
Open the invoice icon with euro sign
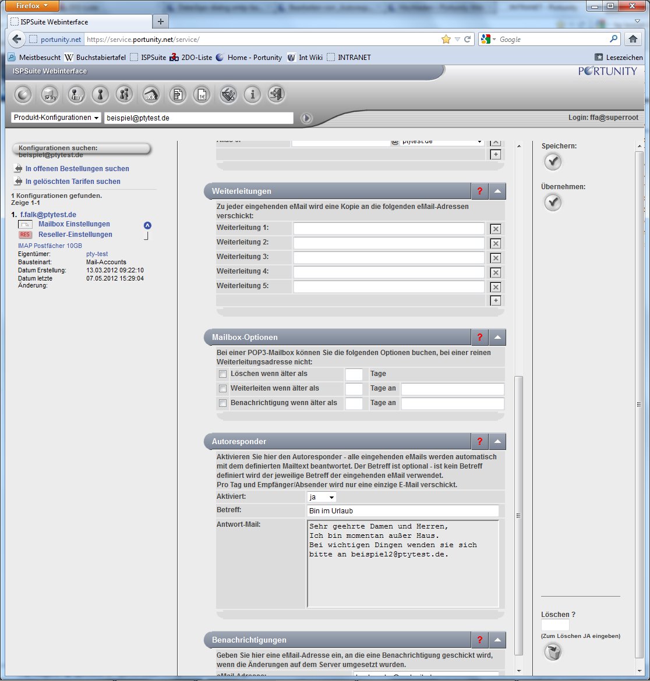click(202, 95)
